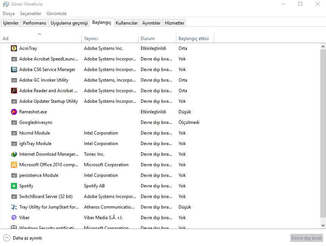Screen dimensions: 326x246
Task: Click the persistence Module icon
Action: click(14, 176)
